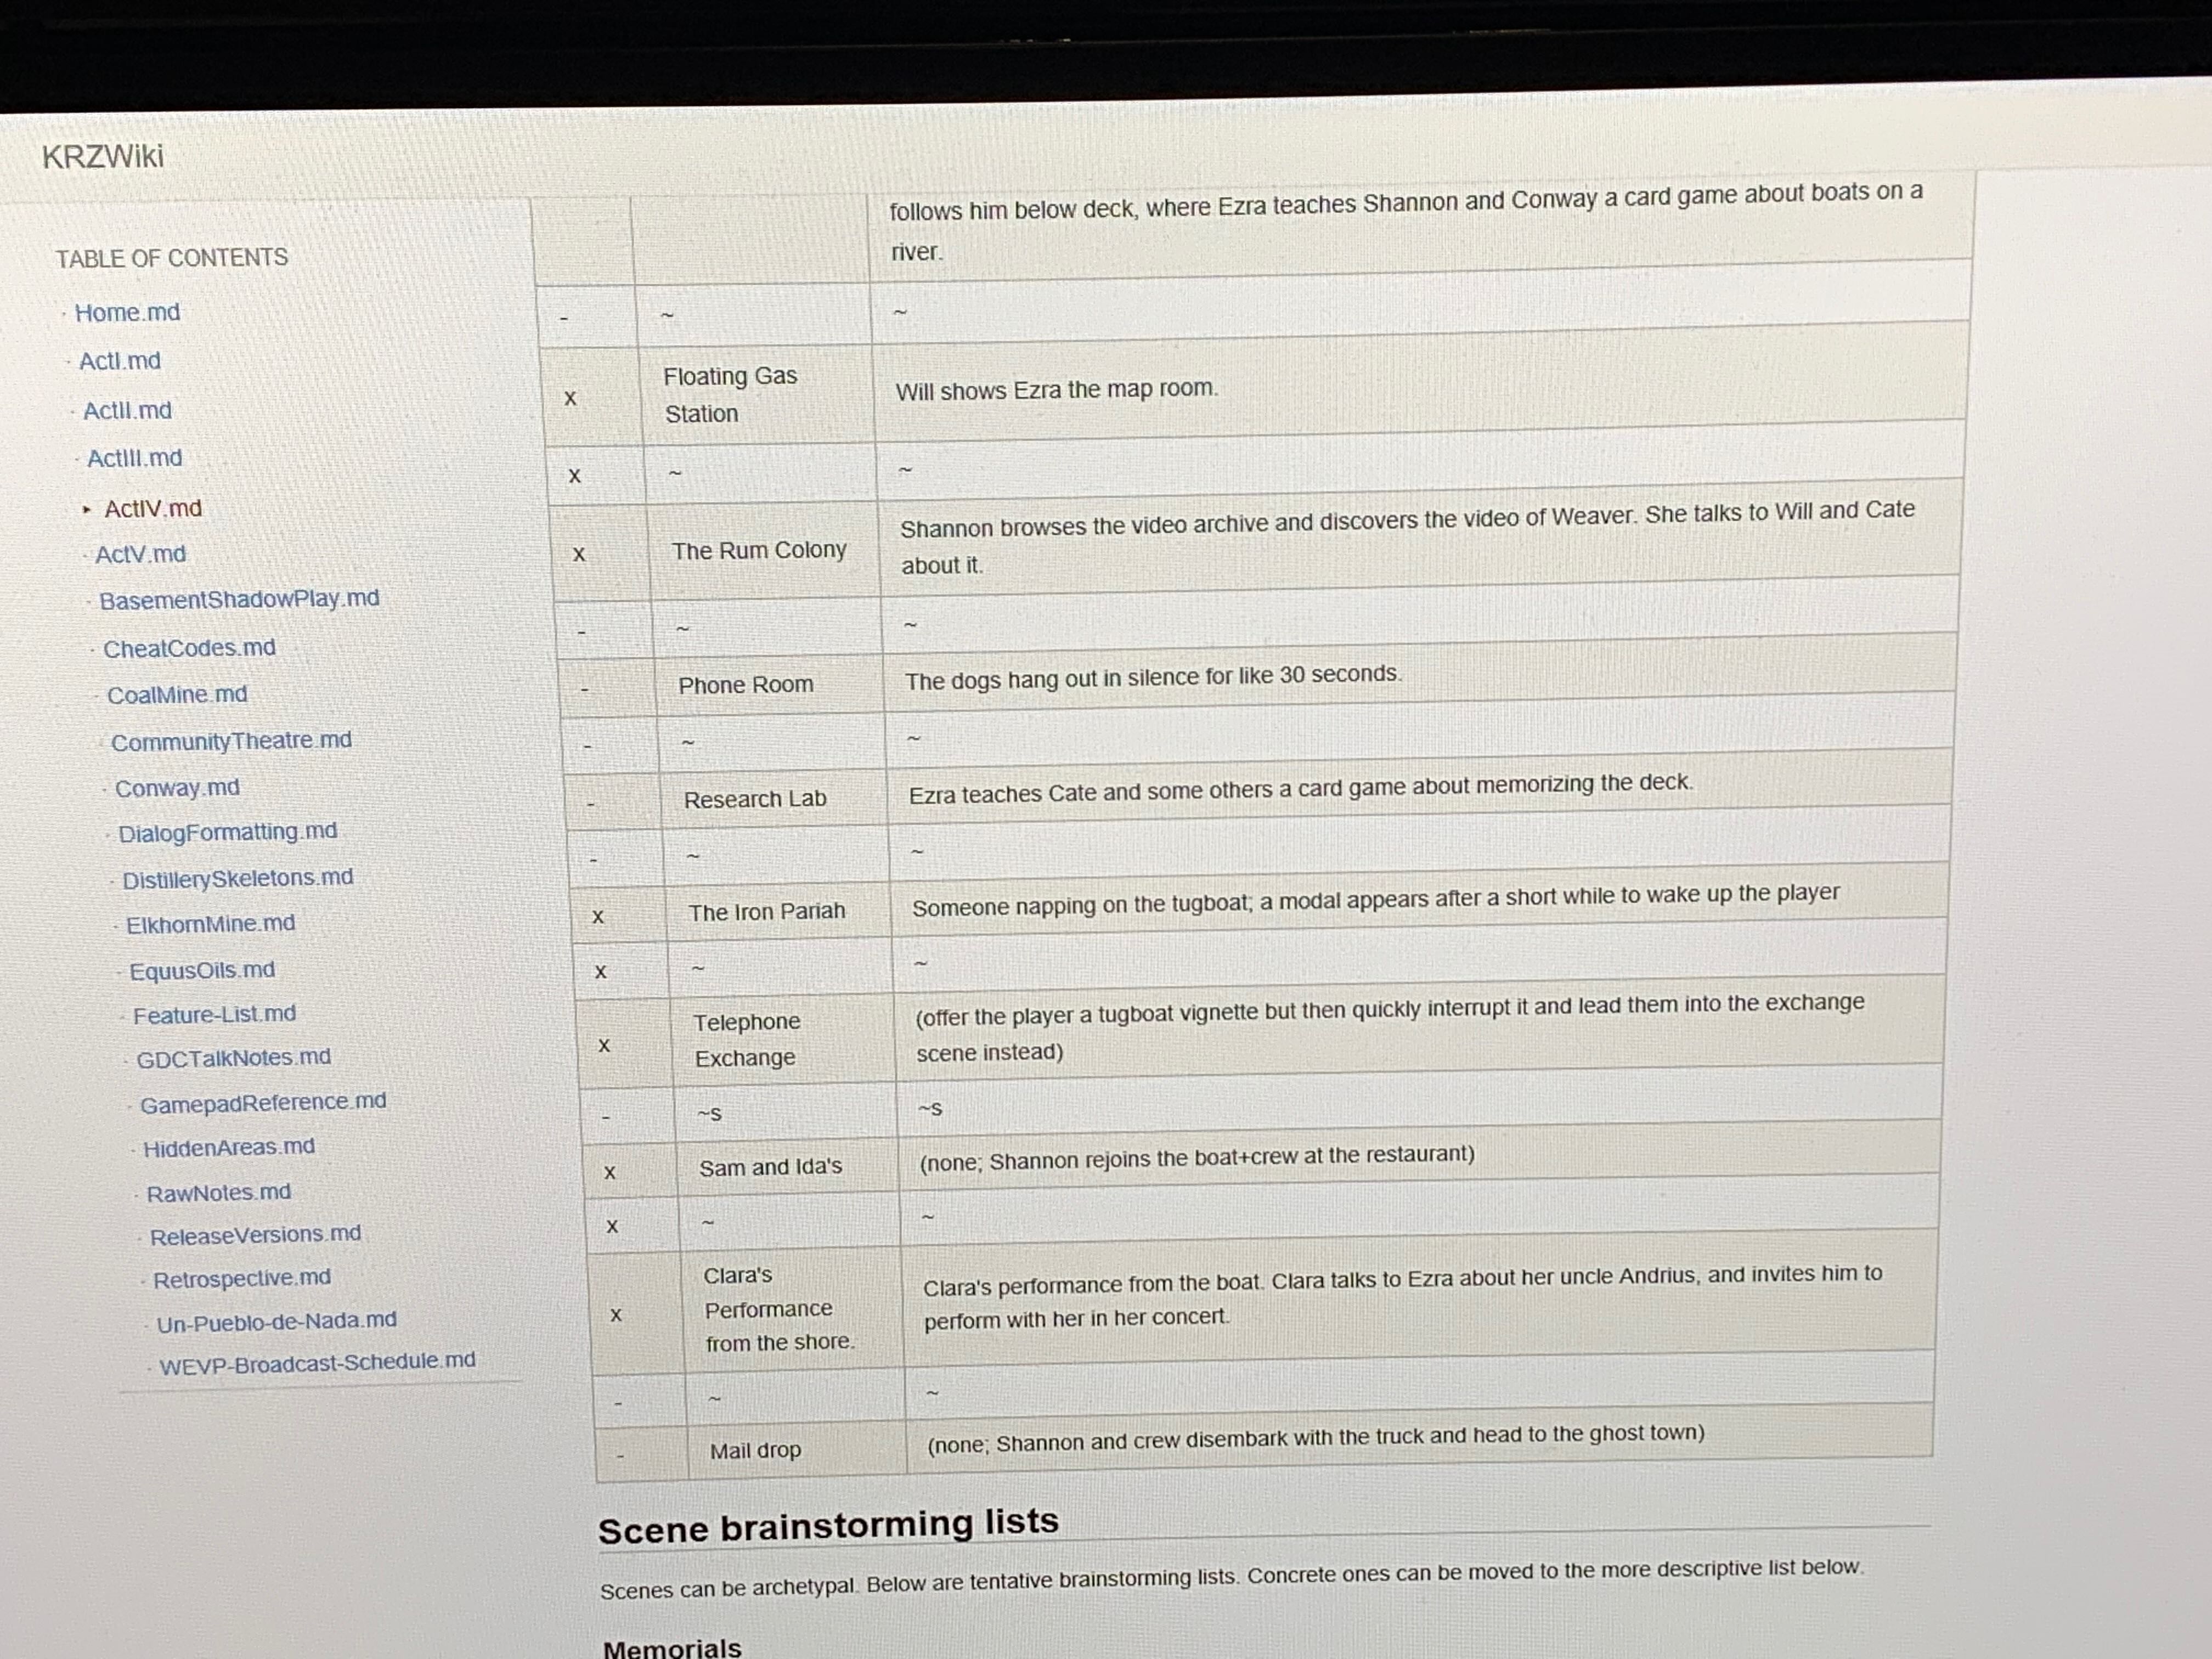Open the Feature-List.md link
Viewport: 2212px width, 1659px height.
(x=214, y=1015)
